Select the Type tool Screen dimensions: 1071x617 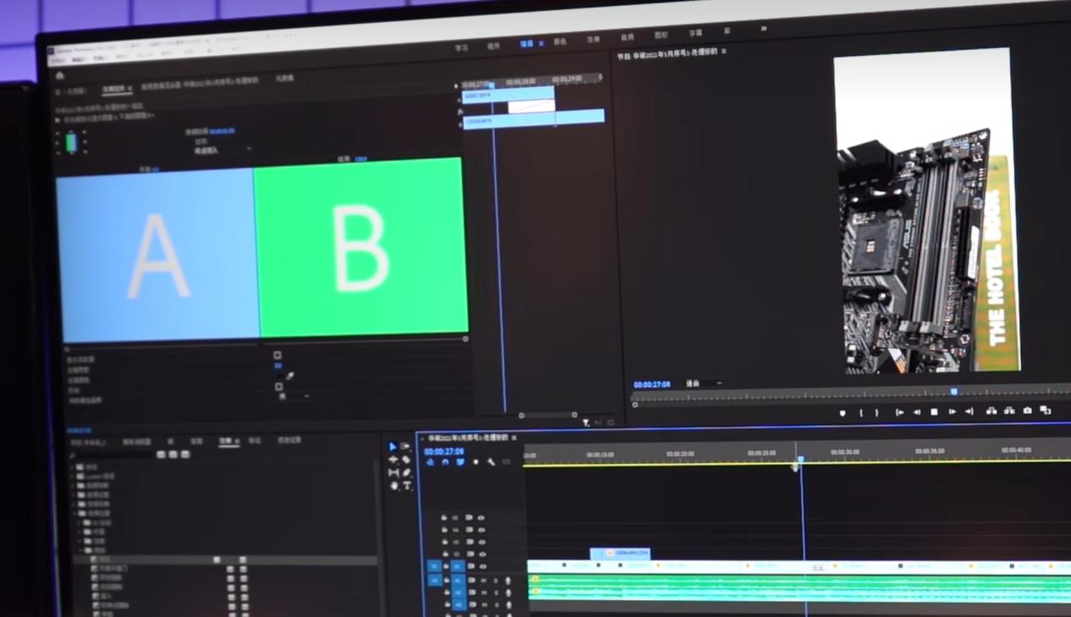click(x=407, y=486)
